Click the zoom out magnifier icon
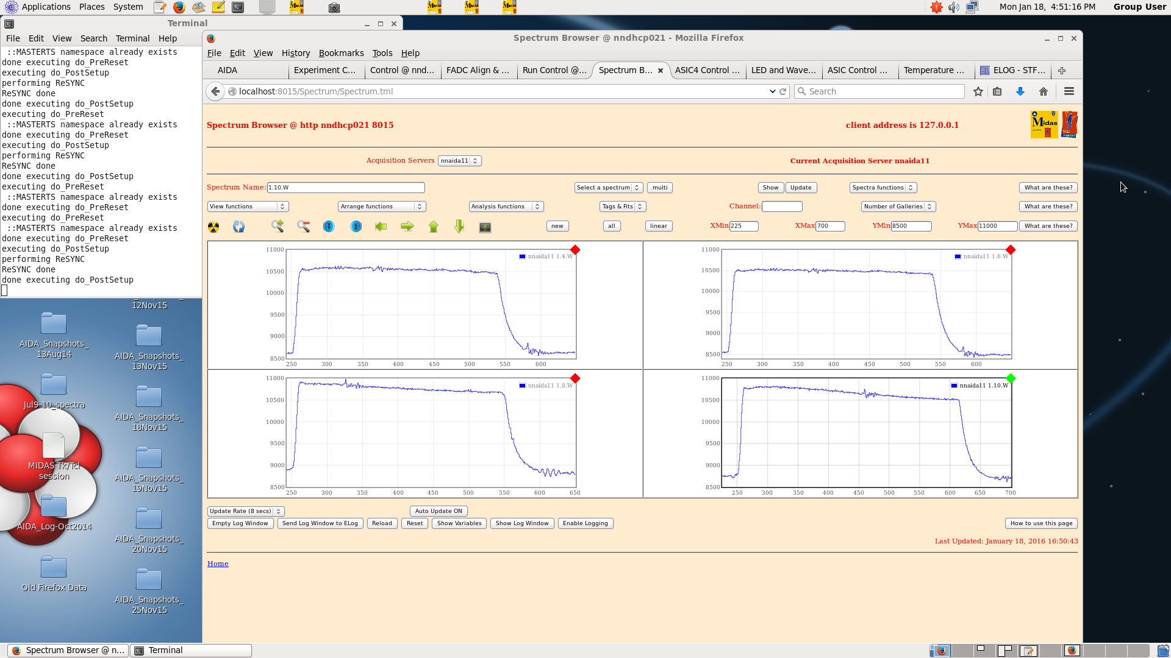This screenshot has width=1171, height=658. [x=304, y=227]
